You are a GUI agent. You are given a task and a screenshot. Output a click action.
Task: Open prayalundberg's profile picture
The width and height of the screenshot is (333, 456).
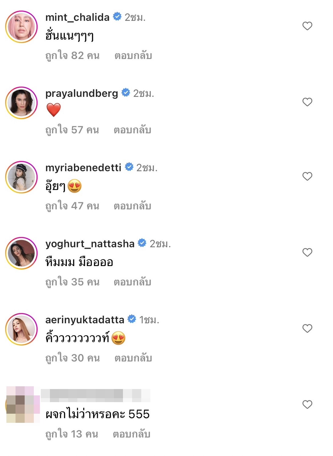point(21,103)
